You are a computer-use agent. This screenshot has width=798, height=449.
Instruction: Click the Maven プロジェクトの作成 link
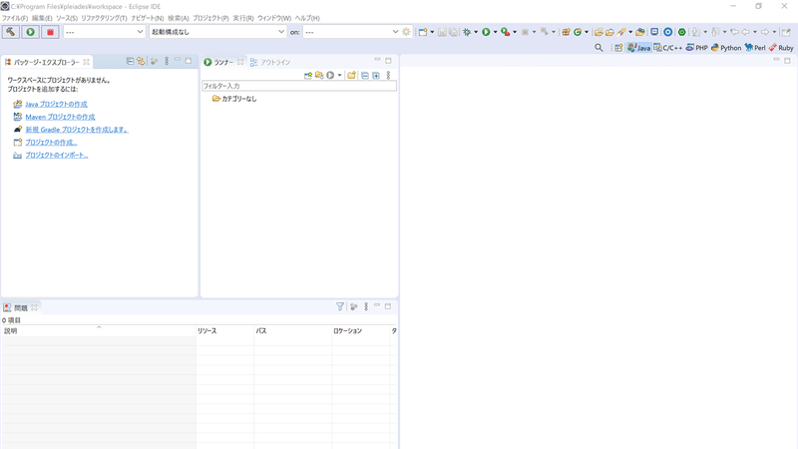click(x=60, y=117)
